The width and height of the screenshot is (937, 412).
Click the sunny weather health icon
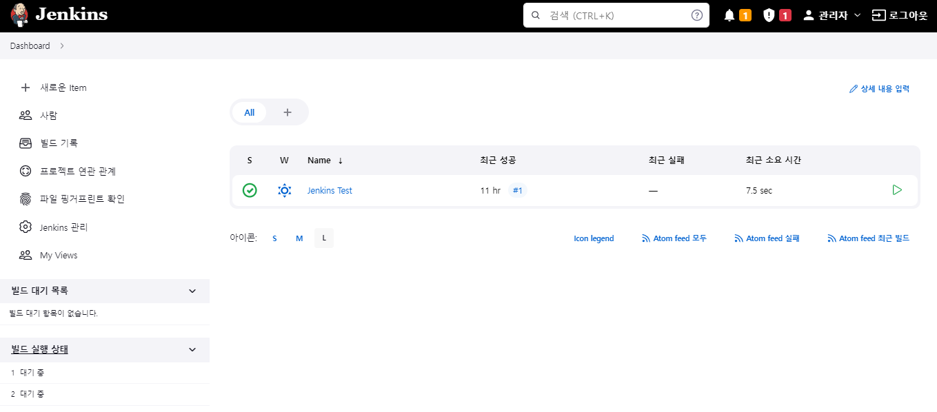click(x=284, y=190)
